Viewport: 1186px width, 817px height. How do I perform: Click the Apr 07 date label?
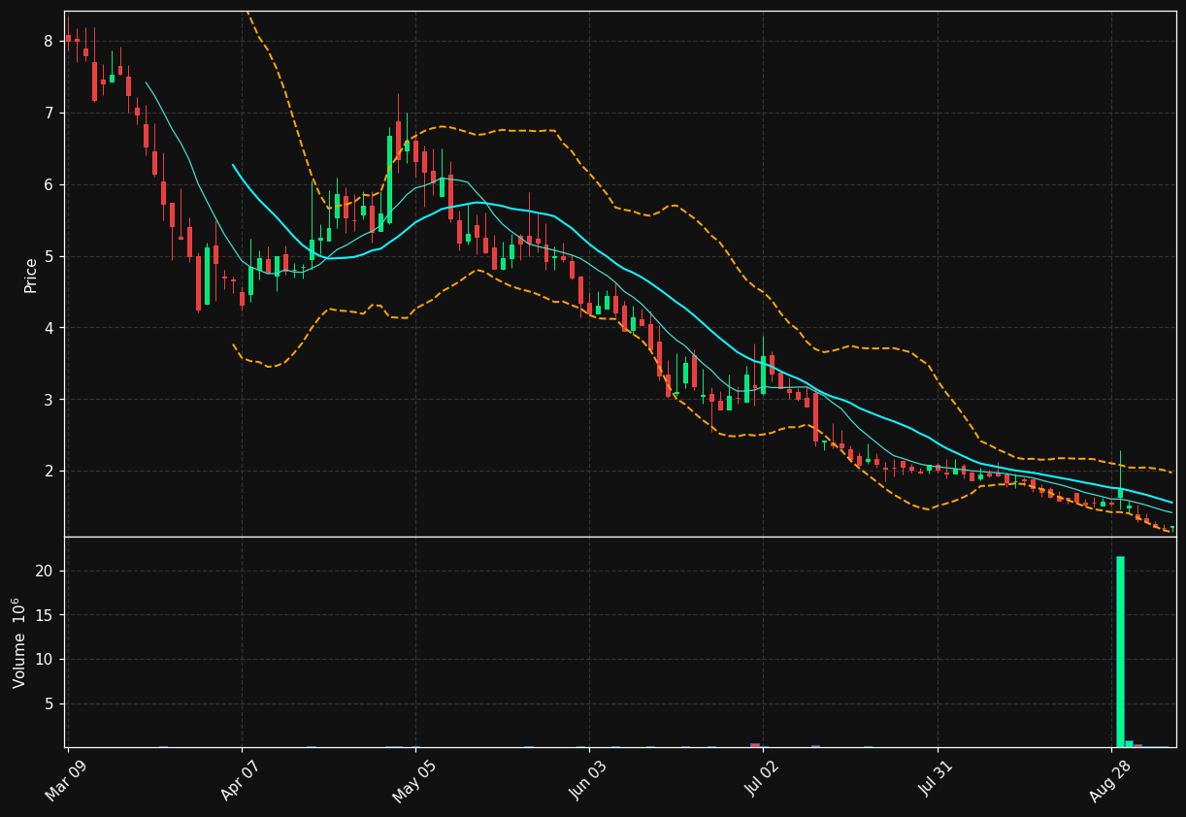[x=243, y=779]
